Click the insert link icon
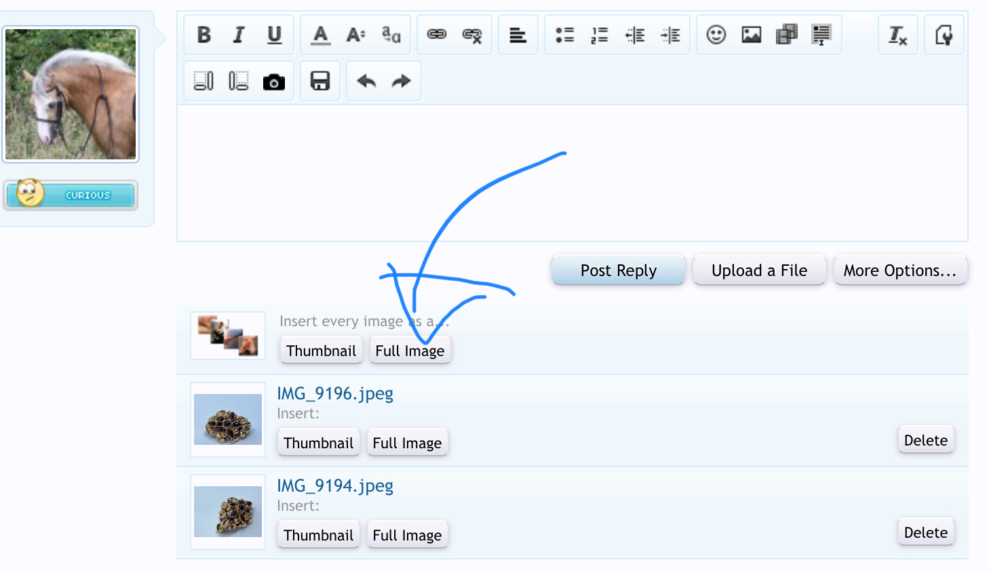Viewport: 989px width, 571px height. tap(436, 35)
